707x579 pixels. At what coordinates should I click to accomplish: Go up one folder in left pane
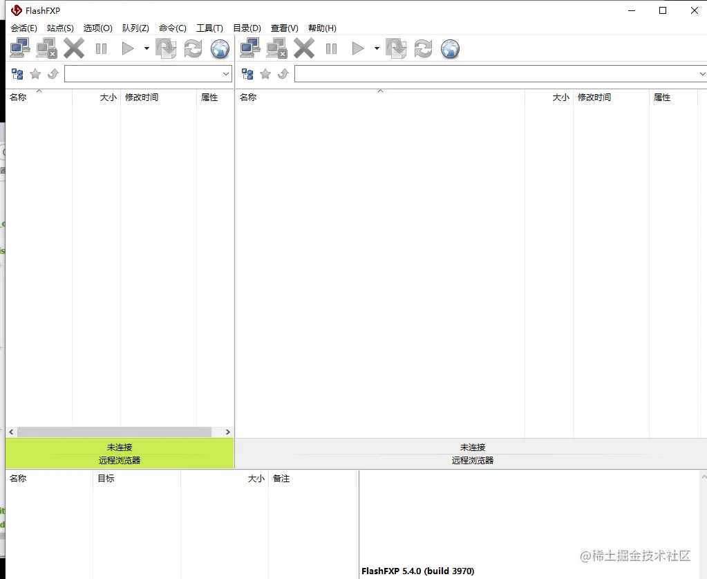53,73
